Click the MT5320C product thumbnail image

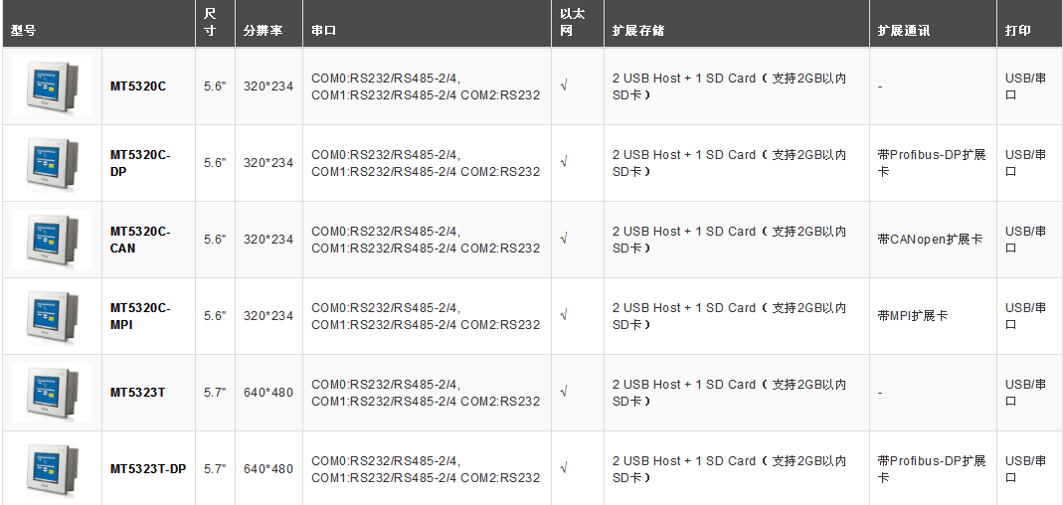[52, 86]
